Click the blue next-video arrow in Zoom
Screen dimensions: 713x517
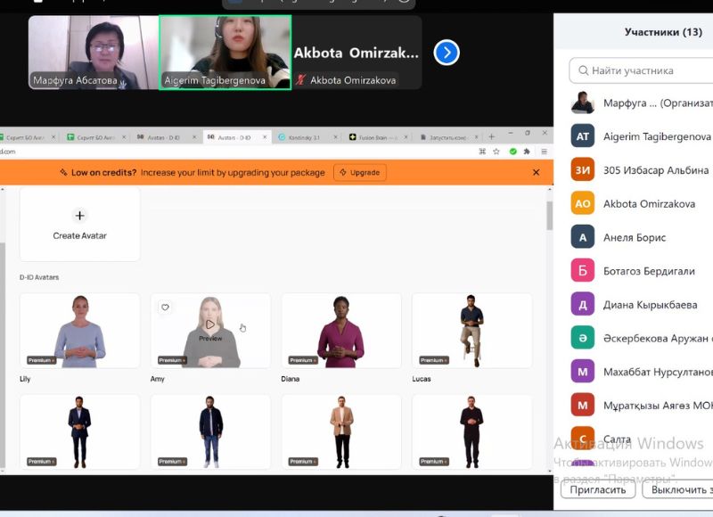[447, 53]
